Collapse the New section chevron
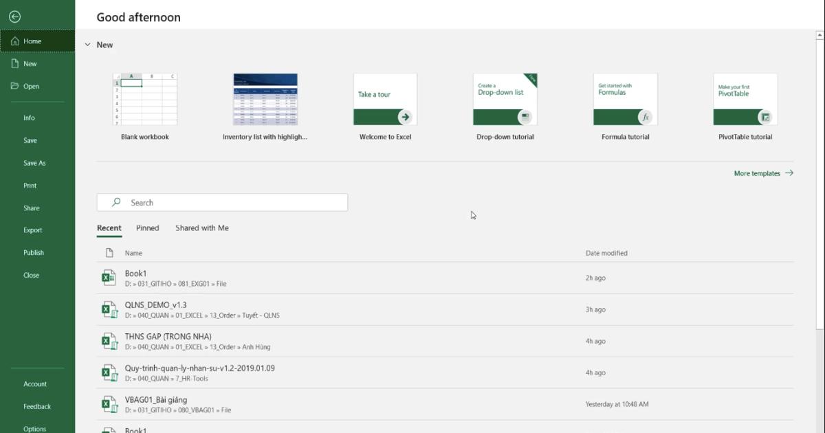 (87, 44)
